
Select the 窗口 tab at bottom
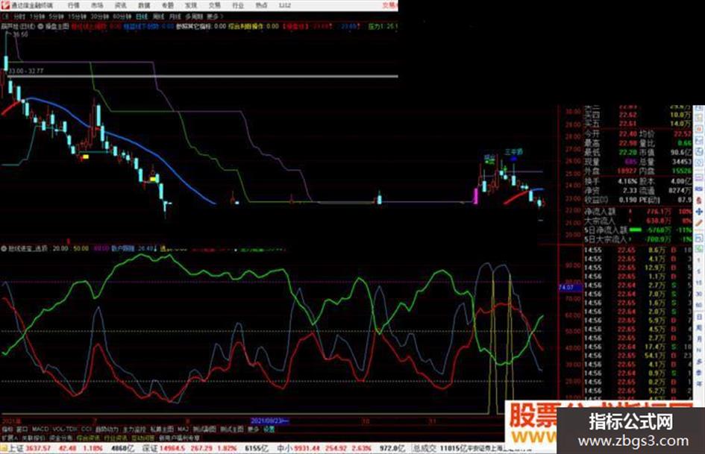tap(22, 429)
